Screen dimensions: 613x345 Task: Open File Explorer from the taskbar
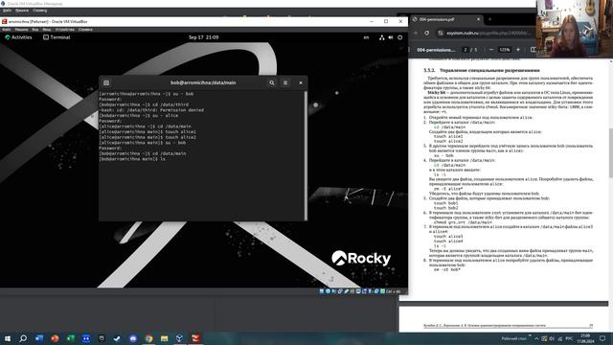(164, 338)
